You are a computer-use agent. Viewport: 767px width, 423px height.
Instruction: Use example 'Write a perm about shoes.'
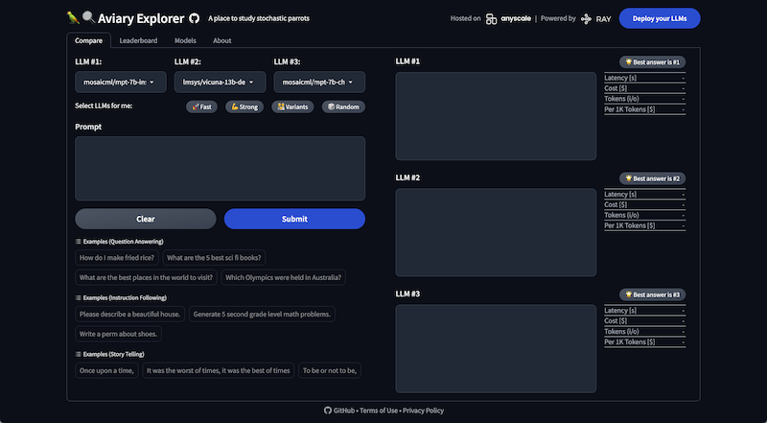(x=118, y=334)
